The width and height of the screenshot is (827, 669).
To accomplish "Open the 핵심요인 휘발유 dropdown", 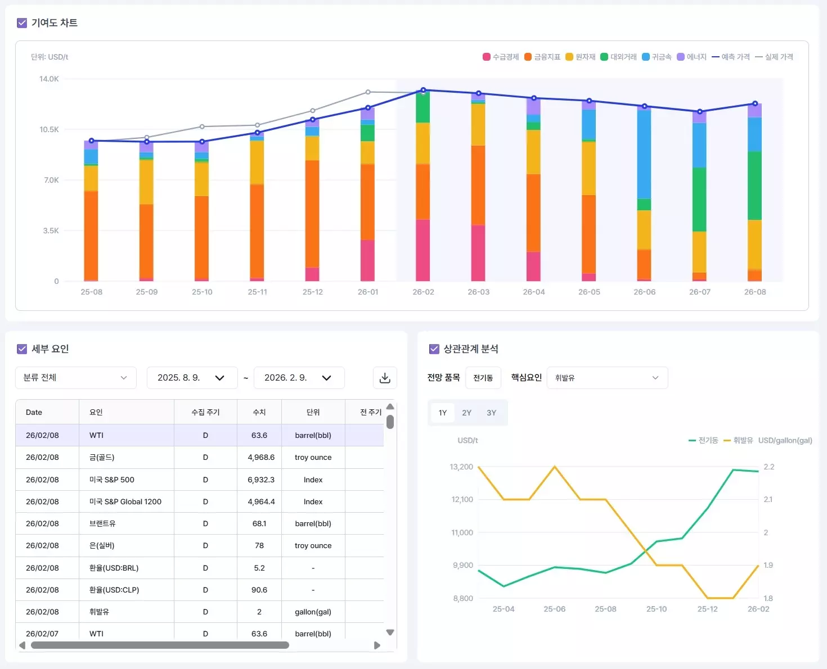I will tap(607, 378).
